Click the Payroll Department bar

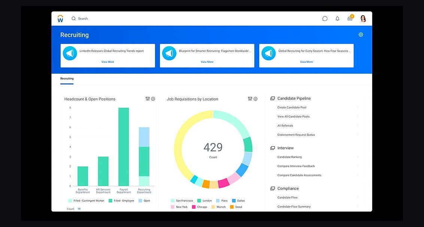coord(124,147)
